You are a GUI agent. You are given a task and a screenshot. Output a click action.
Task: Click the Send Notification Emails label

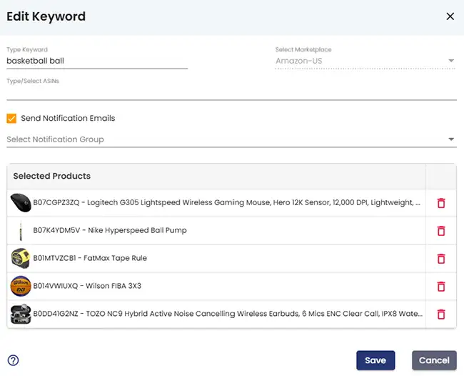pos(68,118)
